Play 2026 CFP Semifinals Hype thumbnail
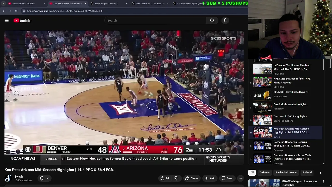Viewport: 332px width, 187px height. coord(262,95)
